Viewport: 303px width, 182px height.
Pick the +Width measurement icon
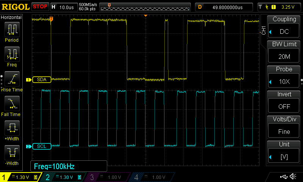pos(12,129)
